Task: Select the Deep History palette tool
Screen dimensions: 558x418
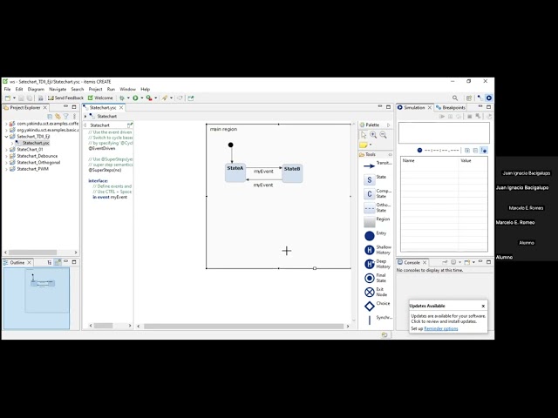Action: (x=378, y=264)
